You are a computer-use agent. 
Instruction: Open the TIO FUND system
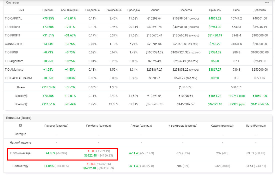pos(11,52)
